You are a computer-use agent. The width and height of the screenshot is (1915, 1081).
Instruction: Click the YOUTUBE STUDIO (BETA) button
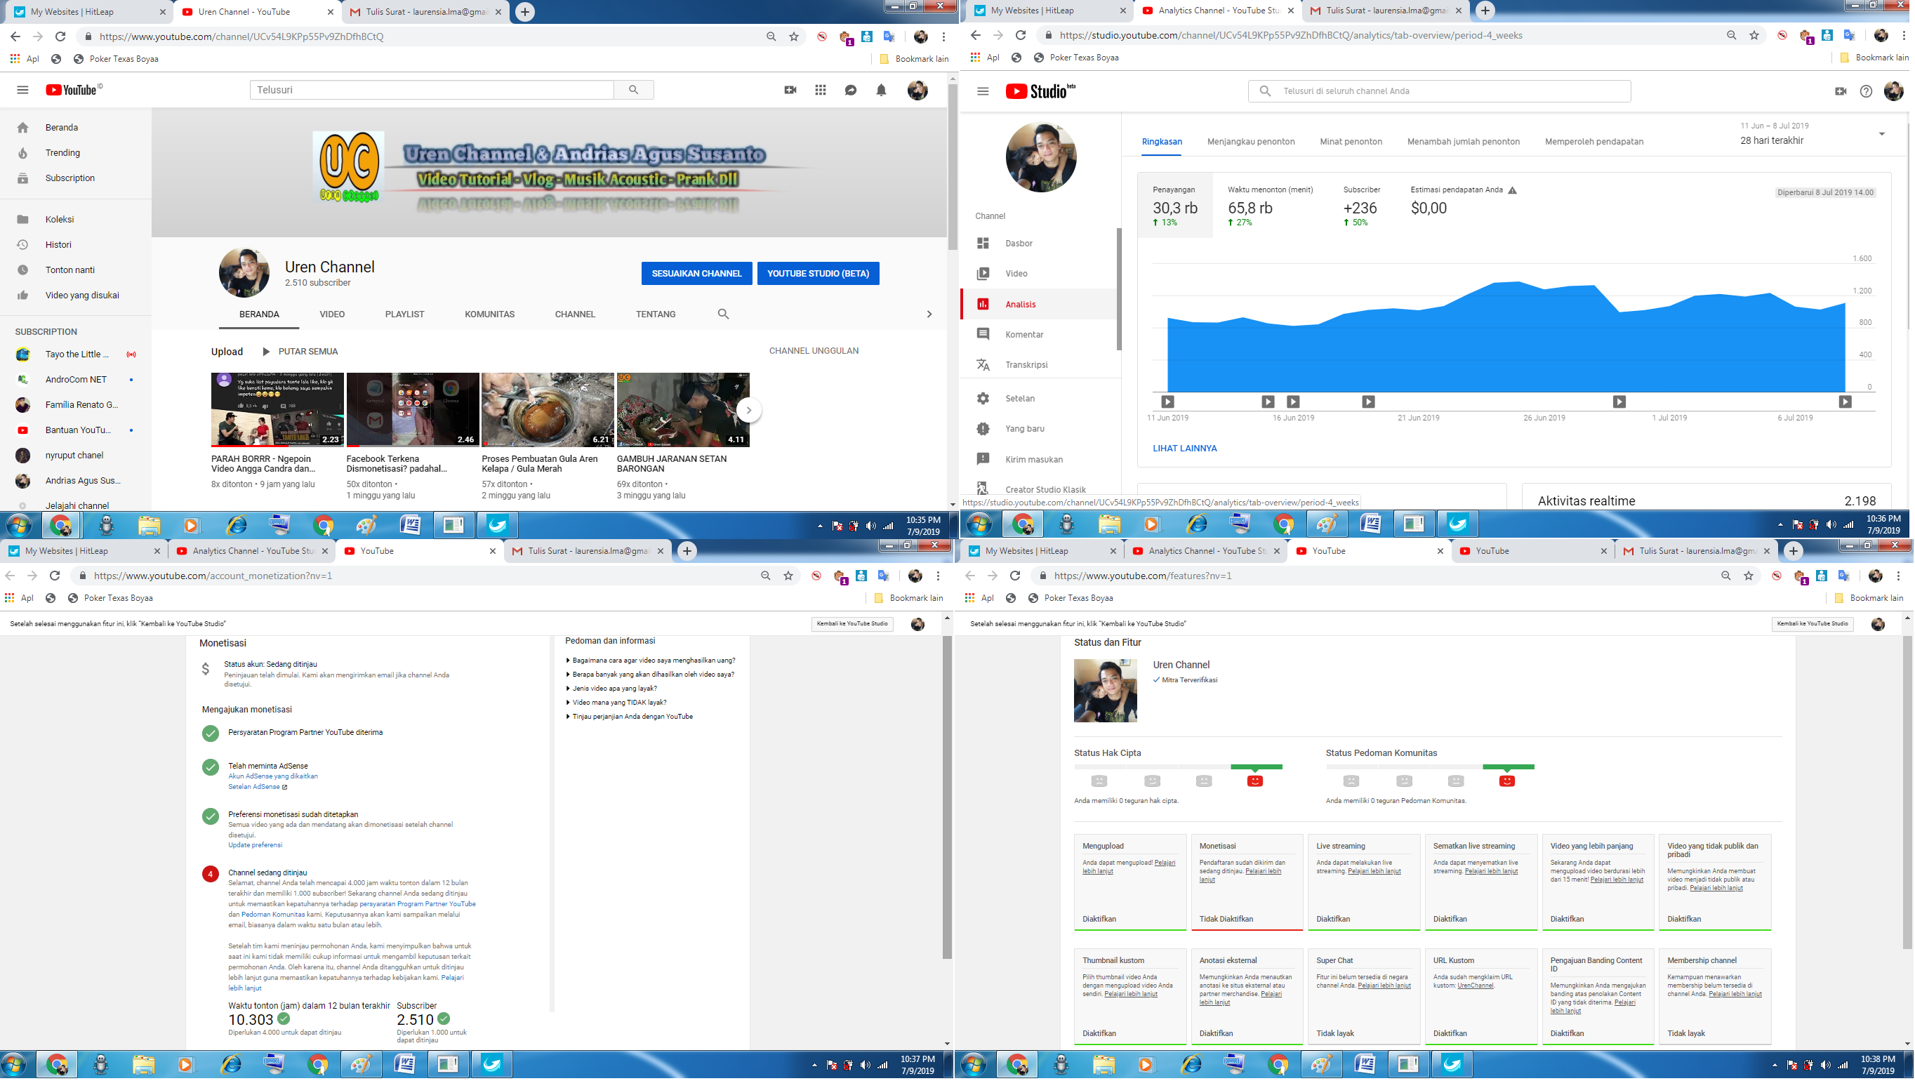pos(818,274)
